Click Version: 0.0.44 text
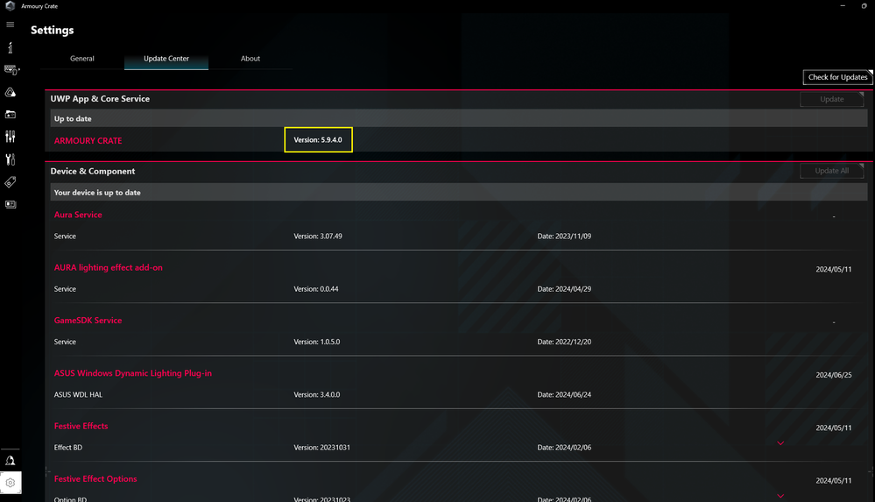 pyautogui.click(x=316, y=289)
